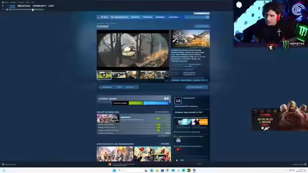This screenshot has height=173, width=308.
Task: Click inside the store search field
Action: [x=195, y=17]
